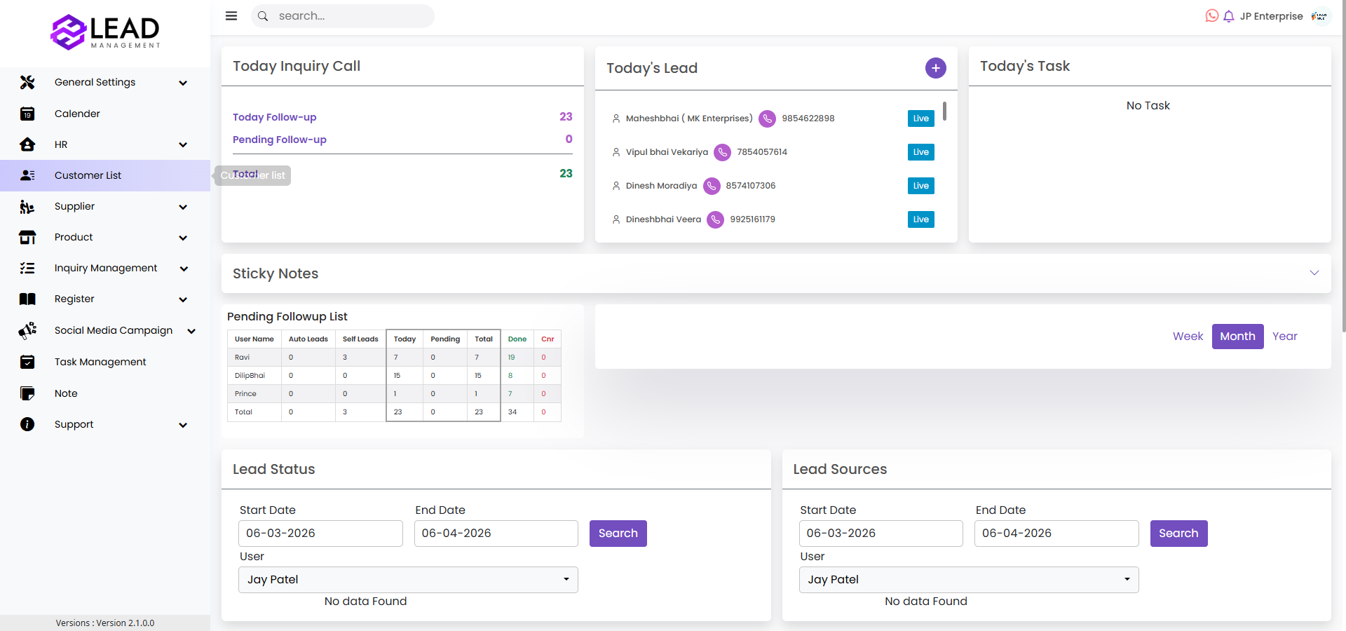Expand the Supplier submenu chevron
The image size is (1346, 631).
[183, 207]
